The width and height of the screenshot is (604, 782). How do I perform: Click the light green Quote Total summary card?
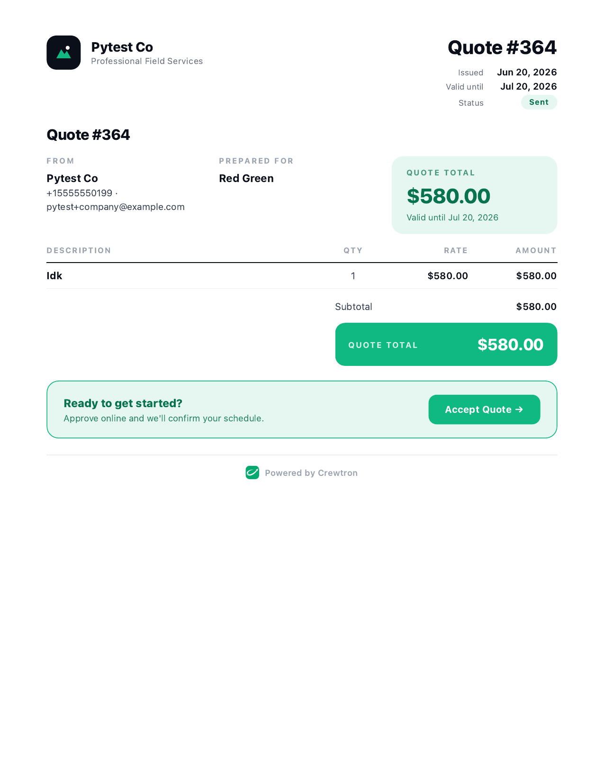pyautogui.click(x=474, y=195)
